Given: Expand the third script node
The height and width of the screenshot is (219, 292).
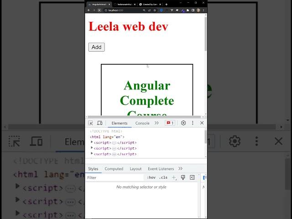Looking at the screenshot, I should click(x=92, y=154).
